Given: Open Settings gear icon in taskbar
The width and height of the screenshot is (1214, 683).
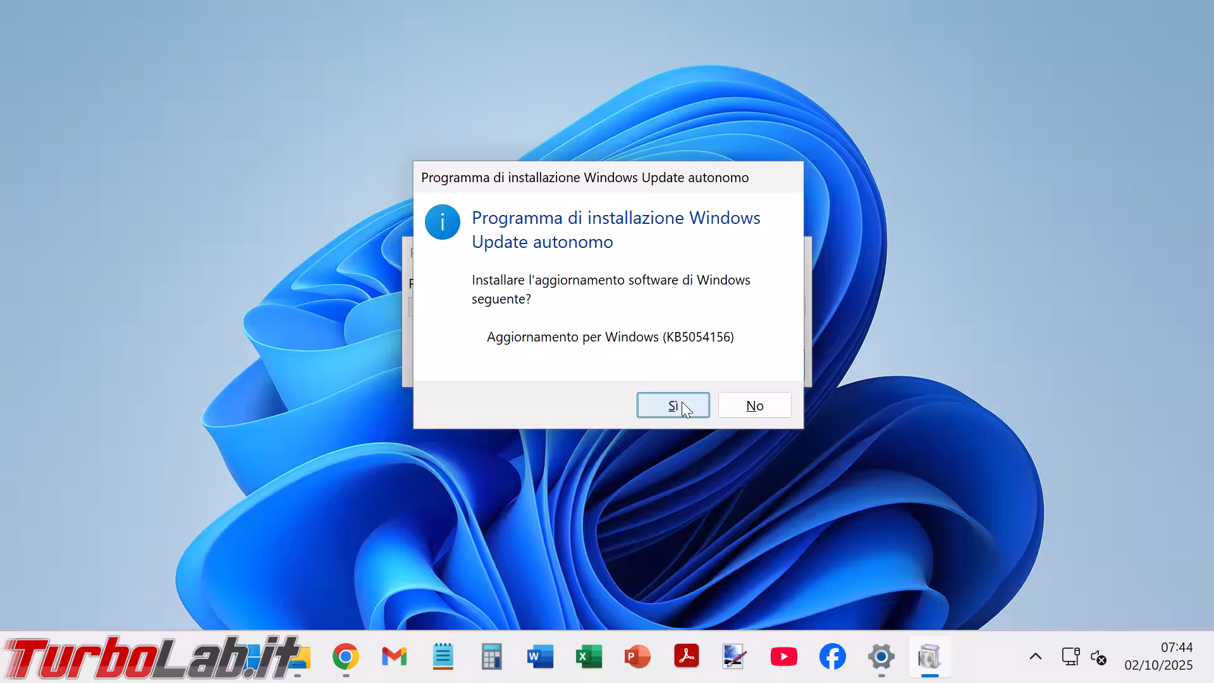Looking at the screenshot, I should coord(881,657).
